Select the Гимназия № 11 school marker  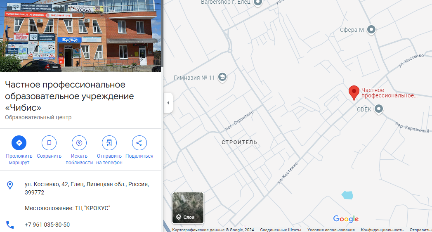click(222, 77)
